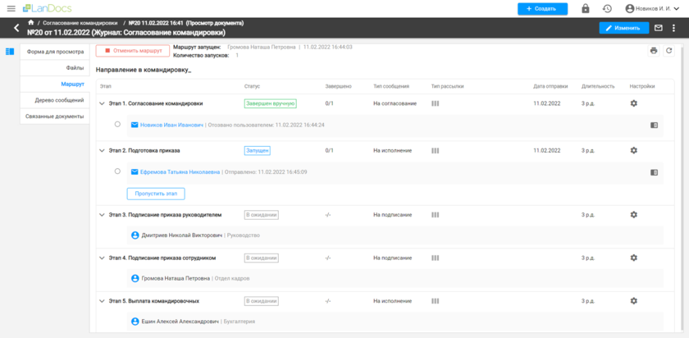Open user menu Новиков И. И.
The image size is (689, 338).
pyautogui.click(x=653, y=8)
